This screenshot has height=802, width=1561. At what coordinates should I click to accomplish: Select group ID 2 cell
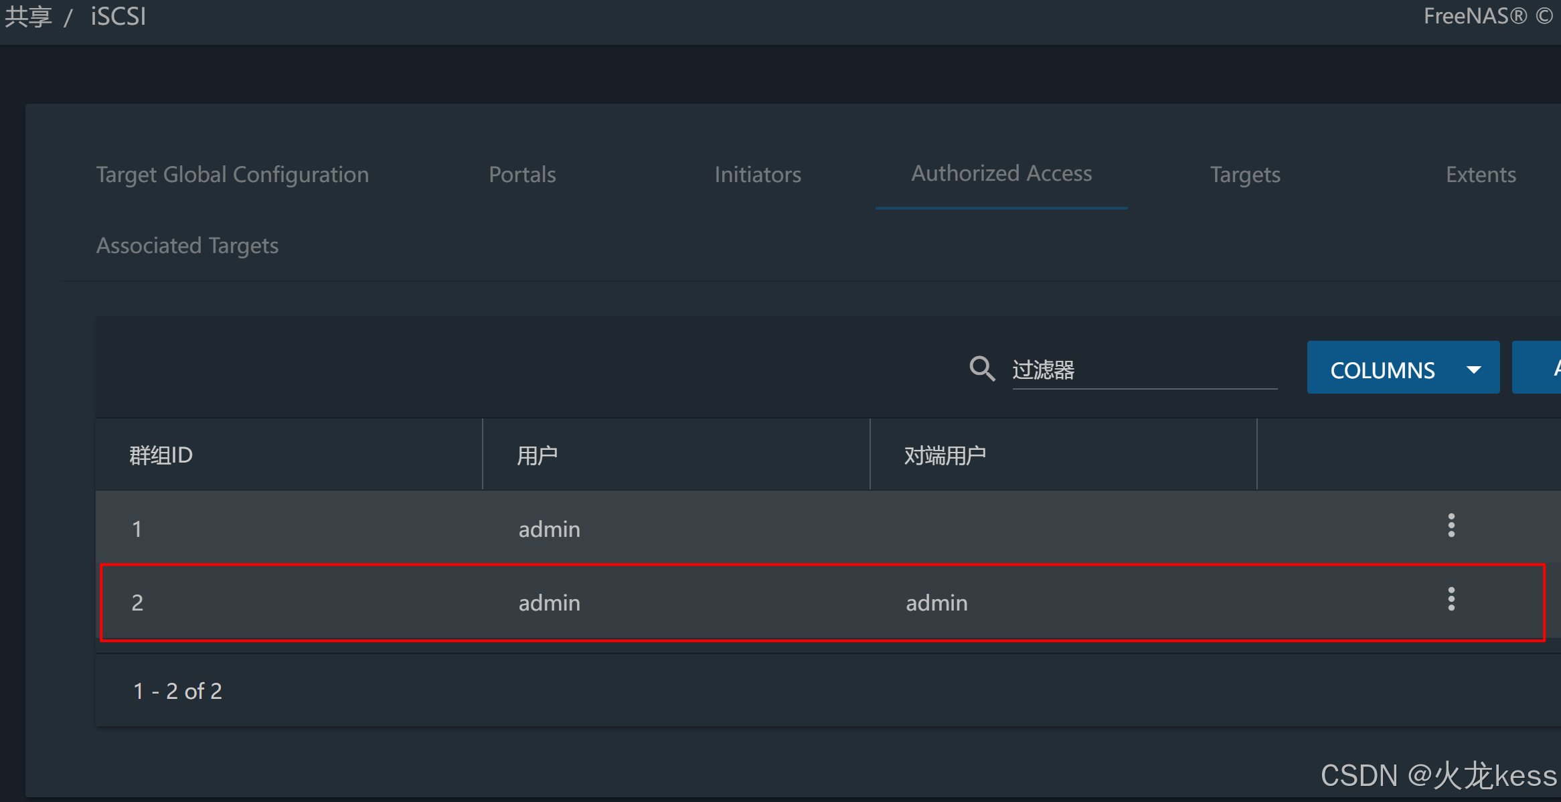pyautogui.click(x=137, y=603)
